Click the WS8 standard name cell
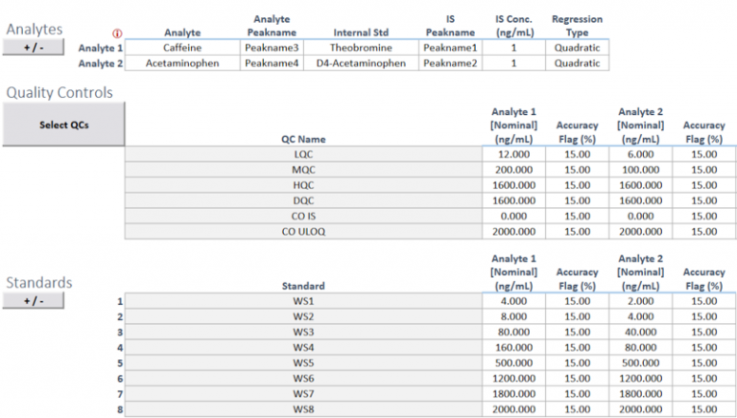 tap(303, 409)
